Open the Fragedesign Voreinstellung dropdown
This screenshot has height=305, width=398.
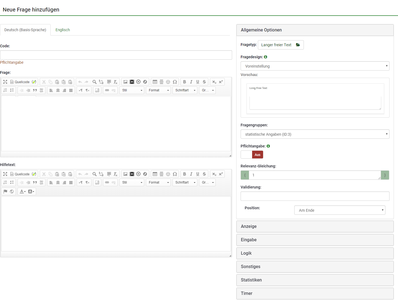pyautogui.click(x=315, y=66)
